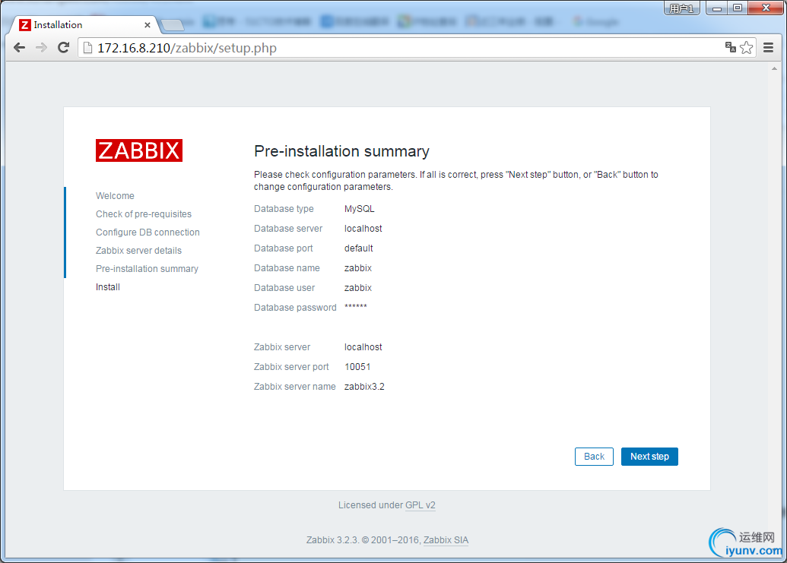Select the Installation browser tab

[x=84, y=24]
